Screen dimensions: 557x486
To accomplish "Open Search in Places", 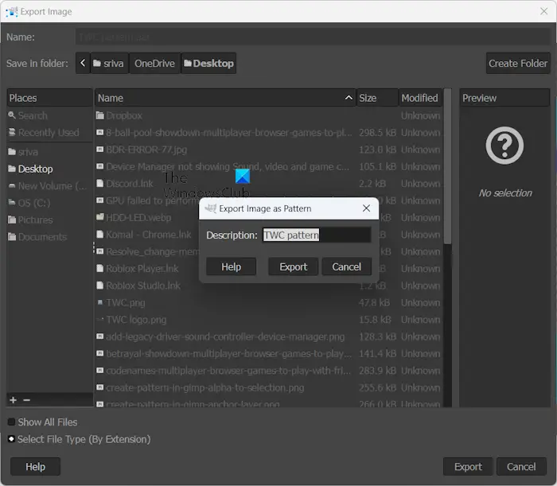I will [x=49, y=115].
